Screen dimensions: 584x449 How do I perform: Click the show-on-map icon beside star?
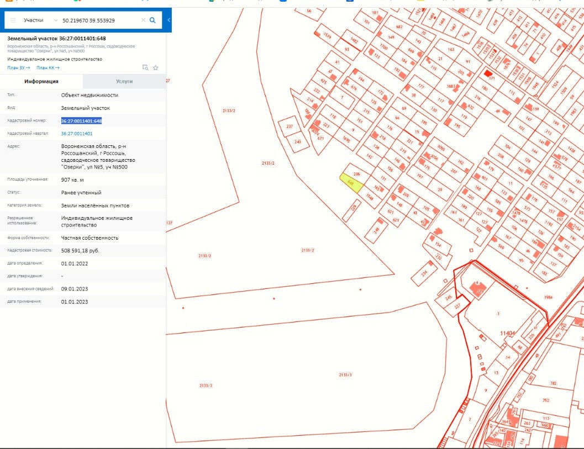(x=145, y=68)
